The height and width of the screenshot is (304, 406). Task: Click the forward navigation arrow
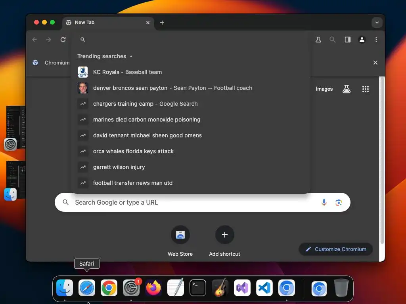click(48, 40)
